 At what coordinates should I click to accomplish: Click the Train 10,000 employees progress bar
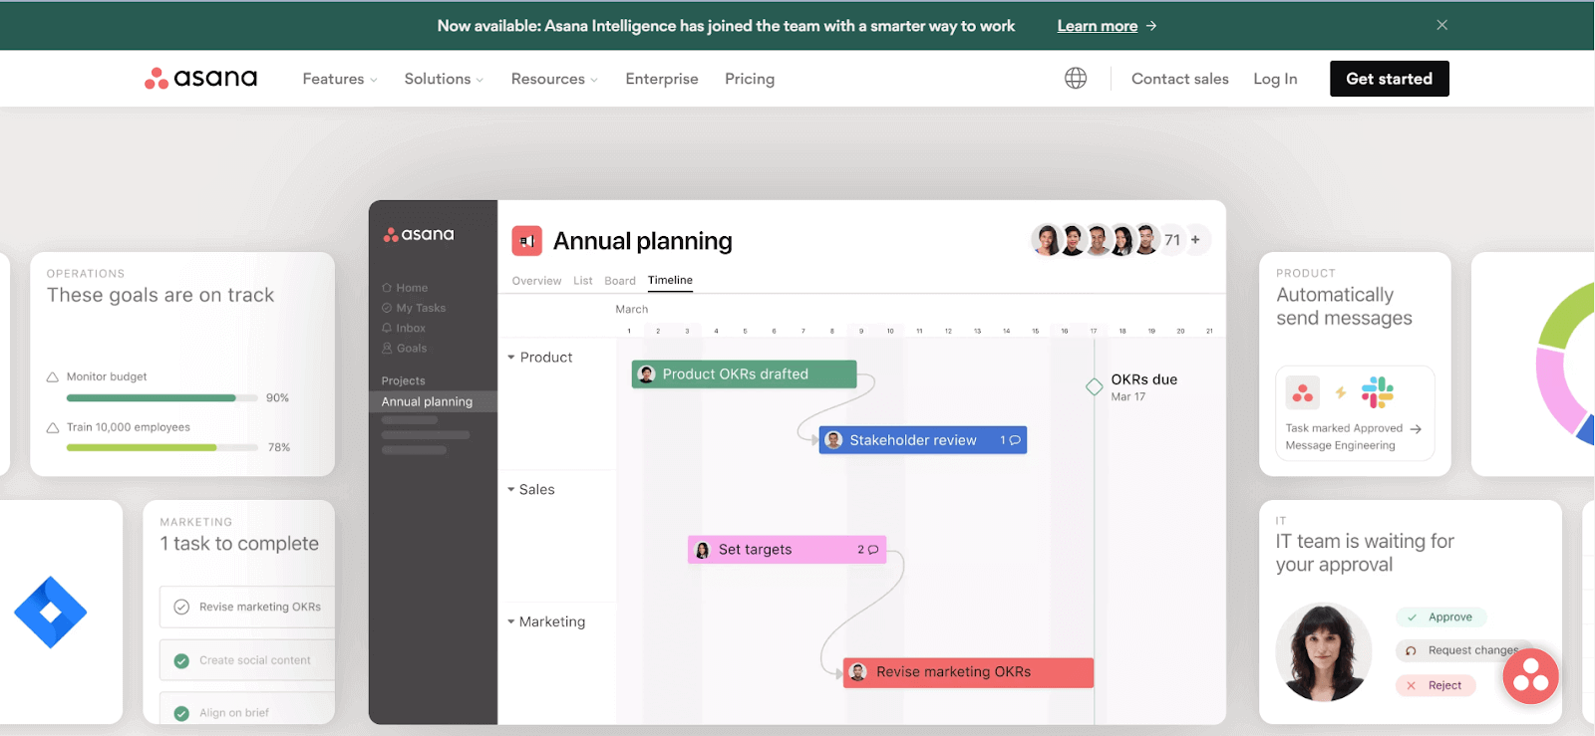tap(161, 448)
